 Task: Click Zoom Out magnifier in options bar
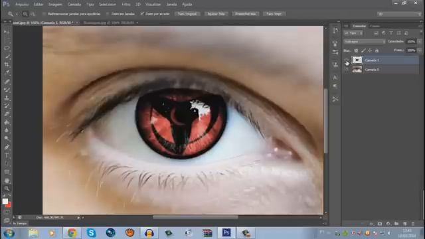pyautogui.click(x=33, y=14)
